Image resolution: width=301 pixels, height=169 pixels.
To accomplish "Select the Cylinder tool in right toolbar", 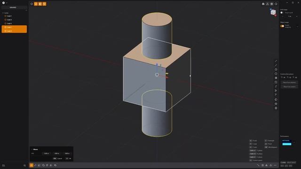I will point(276,104).
